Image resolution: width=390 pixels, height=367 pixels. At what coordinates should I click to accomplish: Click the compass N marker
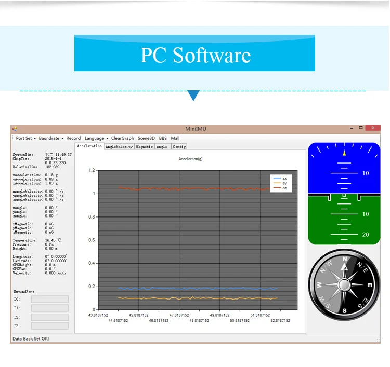pos(344,259)
